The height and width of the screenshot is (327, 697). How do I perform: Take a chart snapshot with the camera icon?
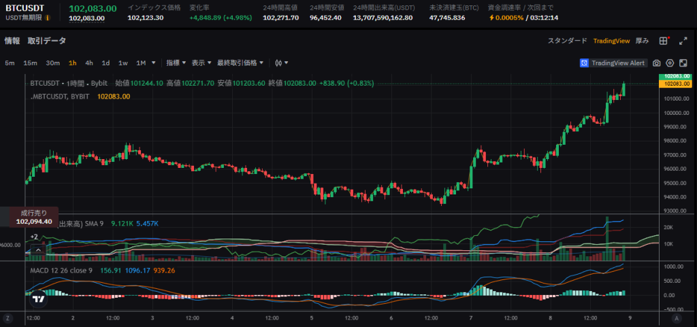[657, 63]
